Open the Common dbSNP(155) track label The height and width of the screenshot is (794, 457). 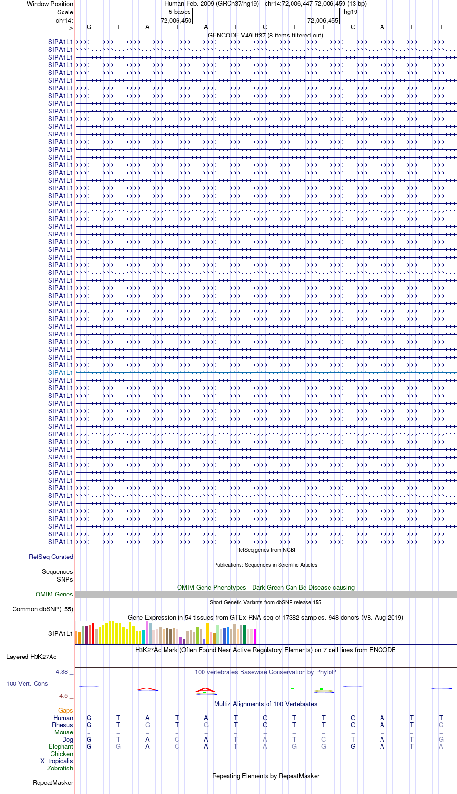click(x=43, y=609)
